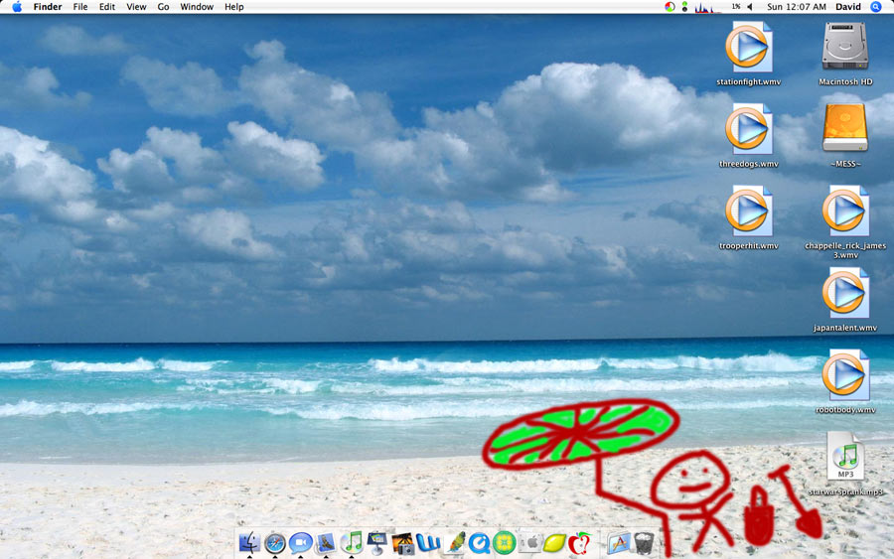Screen dimensions: 894x559
Task: Open iTunes from the Dock
Action: click(x=352, y=543)
